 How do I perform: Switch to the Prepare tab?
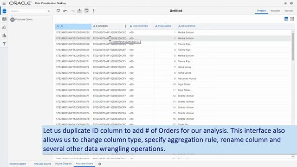(x=261, y=11)
